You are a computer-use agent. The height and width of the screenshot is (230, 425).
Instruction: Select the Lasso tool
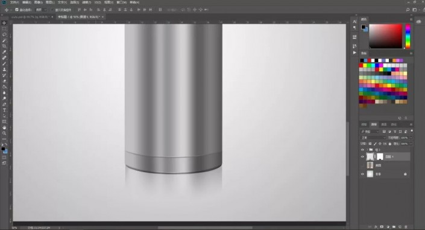pos(4,35)
